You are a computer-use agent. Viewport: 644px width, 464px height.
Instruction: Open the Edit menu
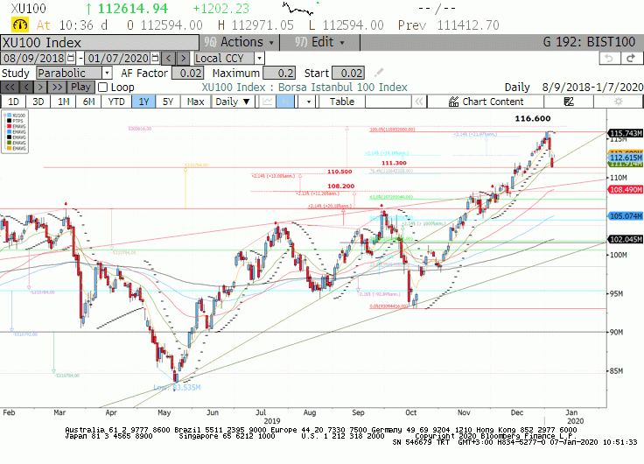click(x=319, y=42)
